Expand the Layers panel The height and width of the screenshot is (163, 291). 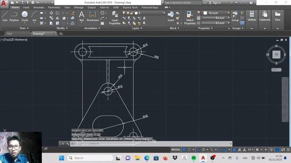point(137,28)
